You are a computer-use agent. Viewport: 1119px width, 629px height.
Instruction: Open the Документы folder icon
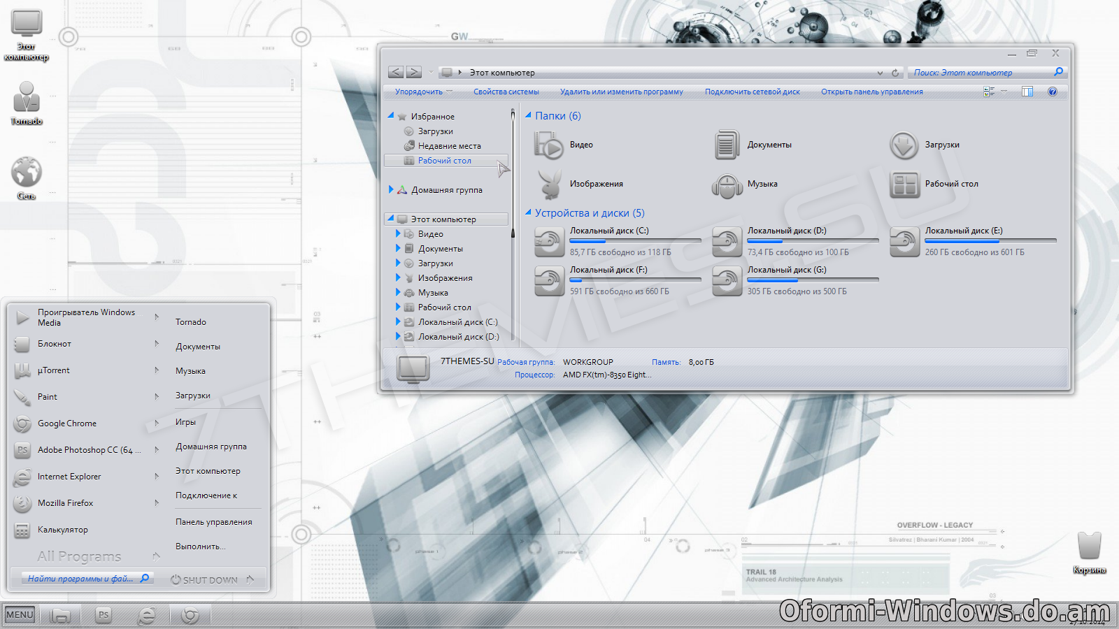[x=727, y=145]
